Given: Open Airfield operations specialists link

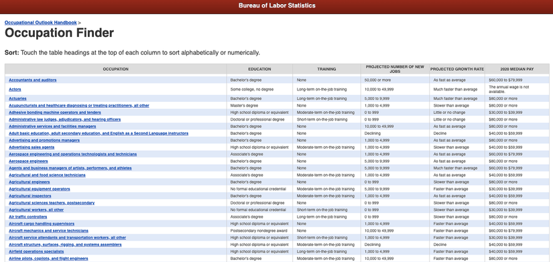Looking at the screenshot, I should pos(36,251).
